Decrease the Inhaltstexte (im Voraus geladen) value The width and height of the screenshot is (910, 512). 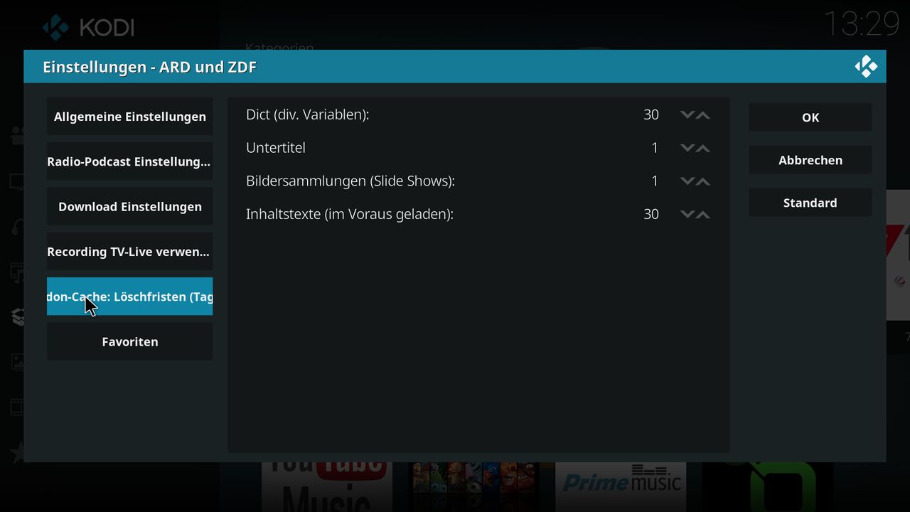(x=687, y=214)
